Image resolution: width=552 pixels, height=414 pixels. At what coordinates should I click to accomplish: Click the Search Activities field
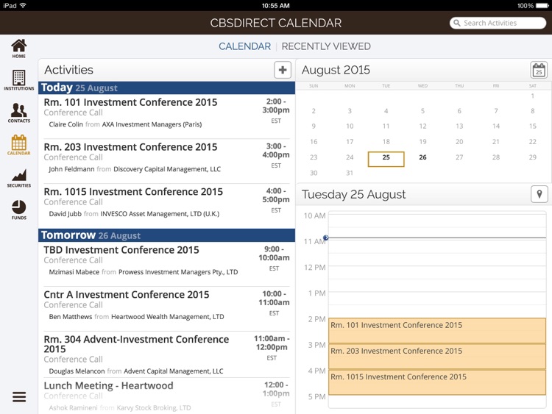(x=498, y=23)
